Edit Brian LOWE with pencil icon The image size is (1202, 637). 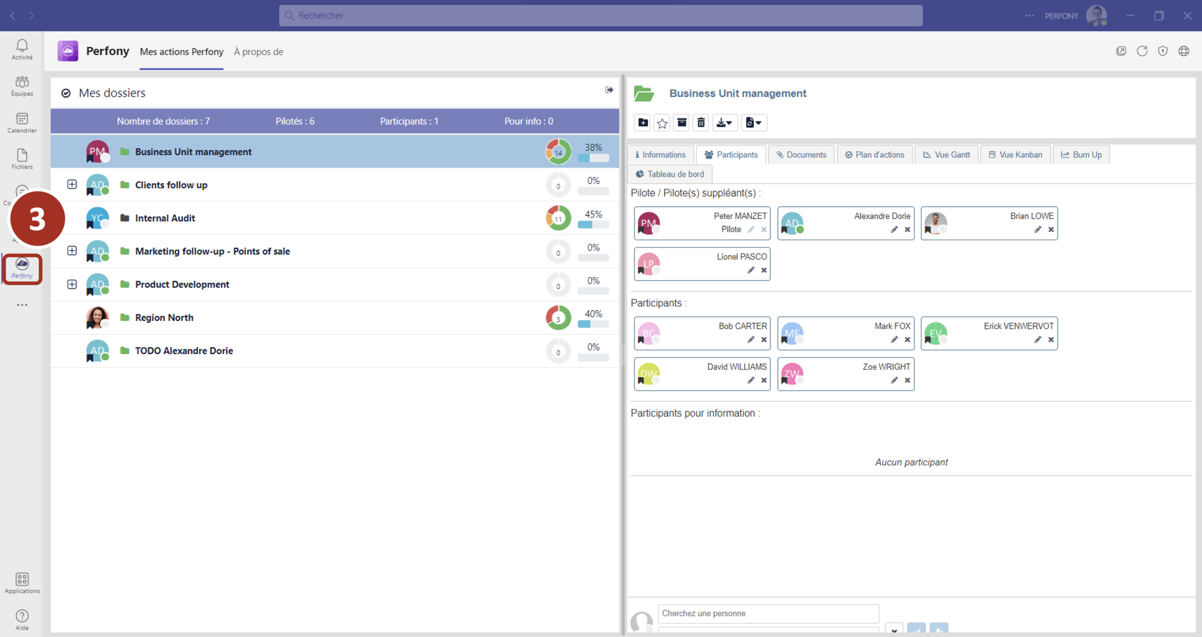[x=1037, y=229]
